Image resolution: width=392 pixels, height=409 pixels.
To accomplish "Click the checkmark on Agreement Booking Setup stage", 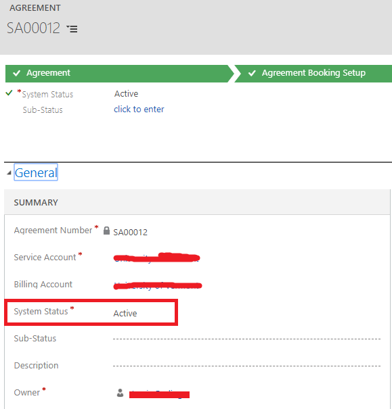I will 252,73.
